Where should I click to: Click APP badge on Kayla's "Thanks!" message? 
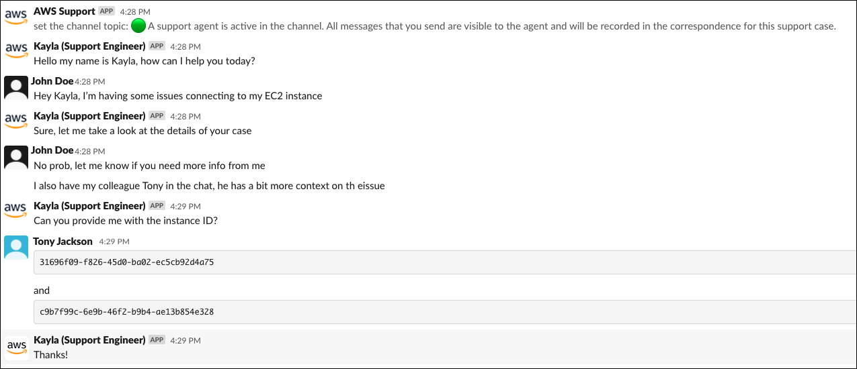[157, 340]
